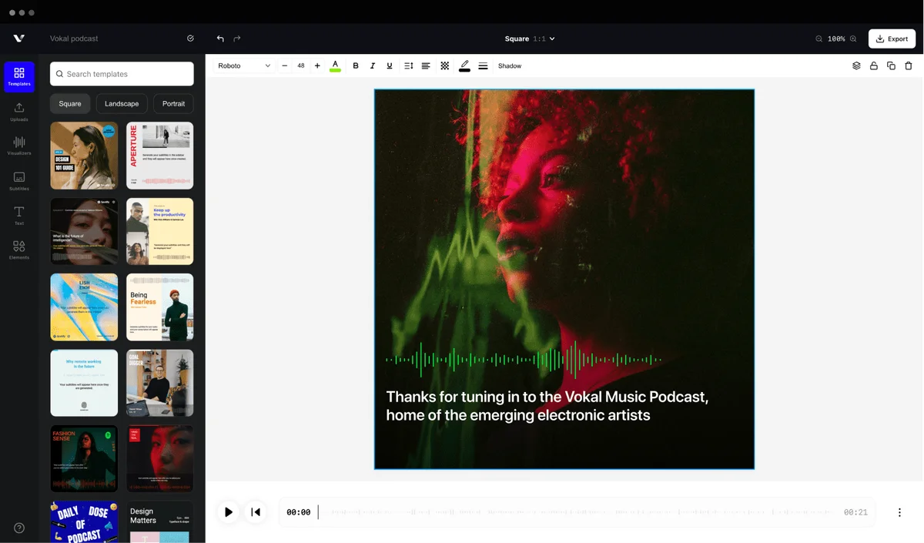
Task: Increase font size with plus
Action: 317,66
